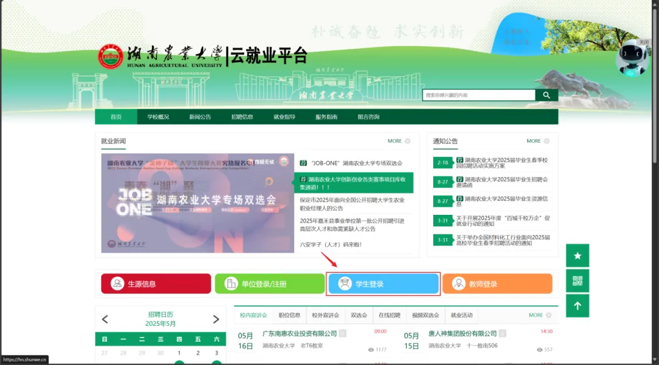Screen dimensions: 659x365
Task: Open 创新创业各类赛事项目库收集通道 news link
Action: [x=353, y=183]
